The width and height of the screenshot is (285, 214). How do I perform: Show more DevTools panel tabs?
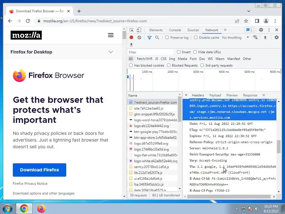coord(225,30)
